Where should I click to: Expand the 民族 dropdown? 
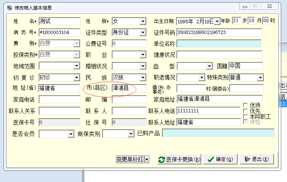coord(143,77)
